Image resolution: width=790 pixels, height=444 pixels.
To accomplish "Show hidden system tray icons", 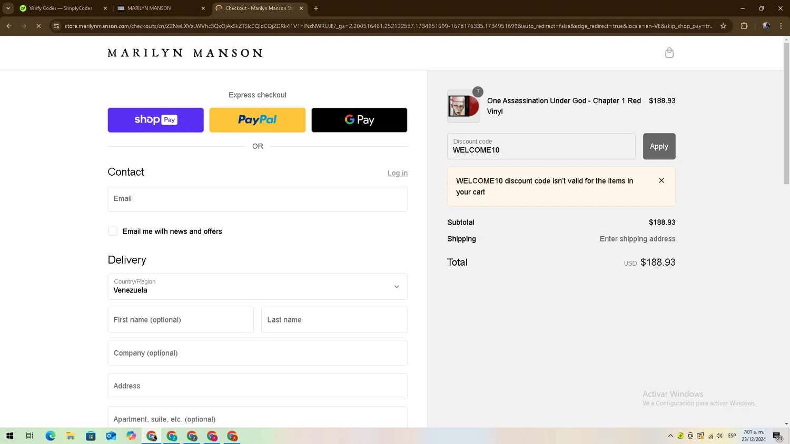I will click(x=670, y=436).
